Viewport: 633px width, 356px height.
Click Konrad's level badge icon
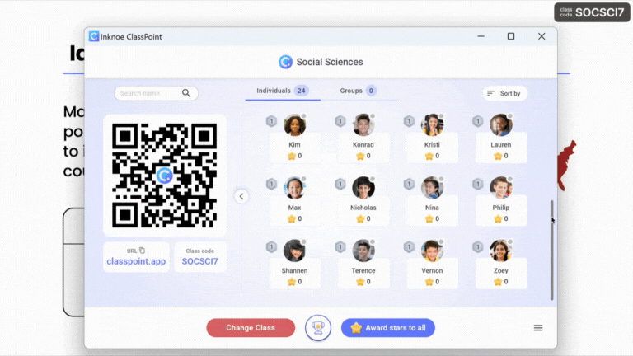click(340, 121)
